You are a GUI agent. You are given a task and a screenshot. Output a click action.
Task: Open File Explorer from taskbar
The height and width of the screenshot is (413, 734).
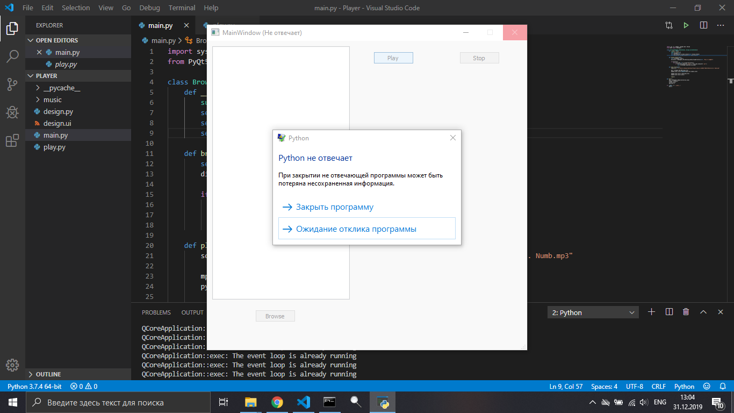pos(250,402)
